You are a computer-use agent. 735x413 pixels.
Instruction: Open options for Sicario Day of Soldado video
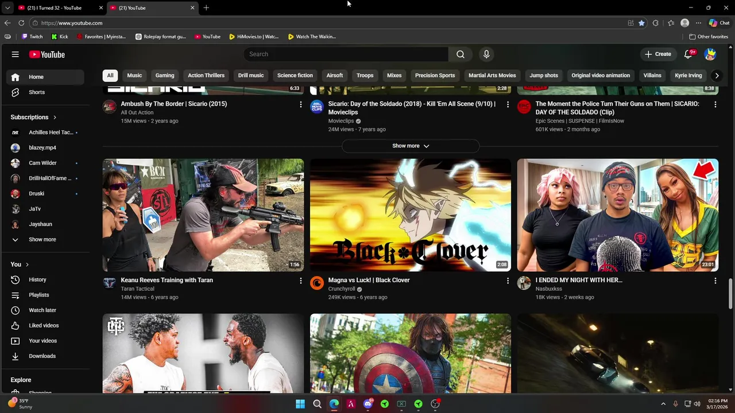click(508, 104)
